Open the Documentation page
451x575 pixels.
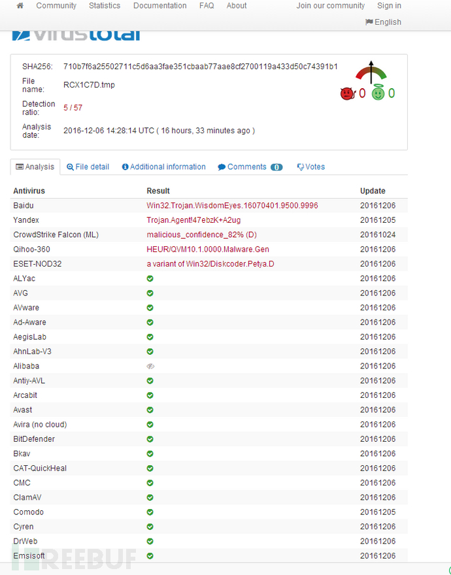tap(160, 5)
